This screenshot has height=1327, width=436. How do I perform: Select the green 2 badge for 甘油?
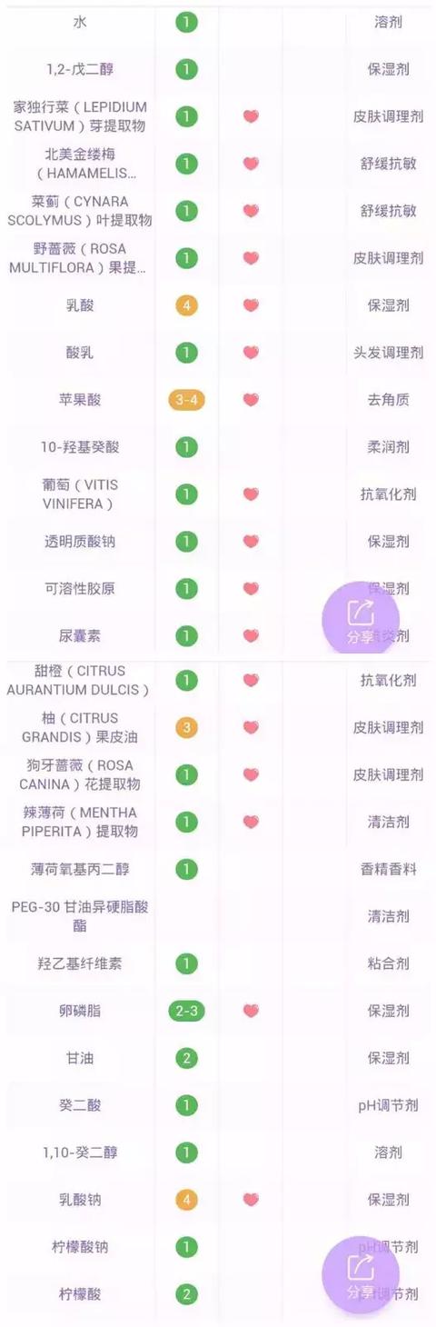click(186, 1058)
